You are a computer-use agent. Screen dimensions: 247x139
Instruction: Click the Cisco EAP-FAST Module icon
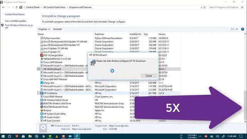pos(42,80)
